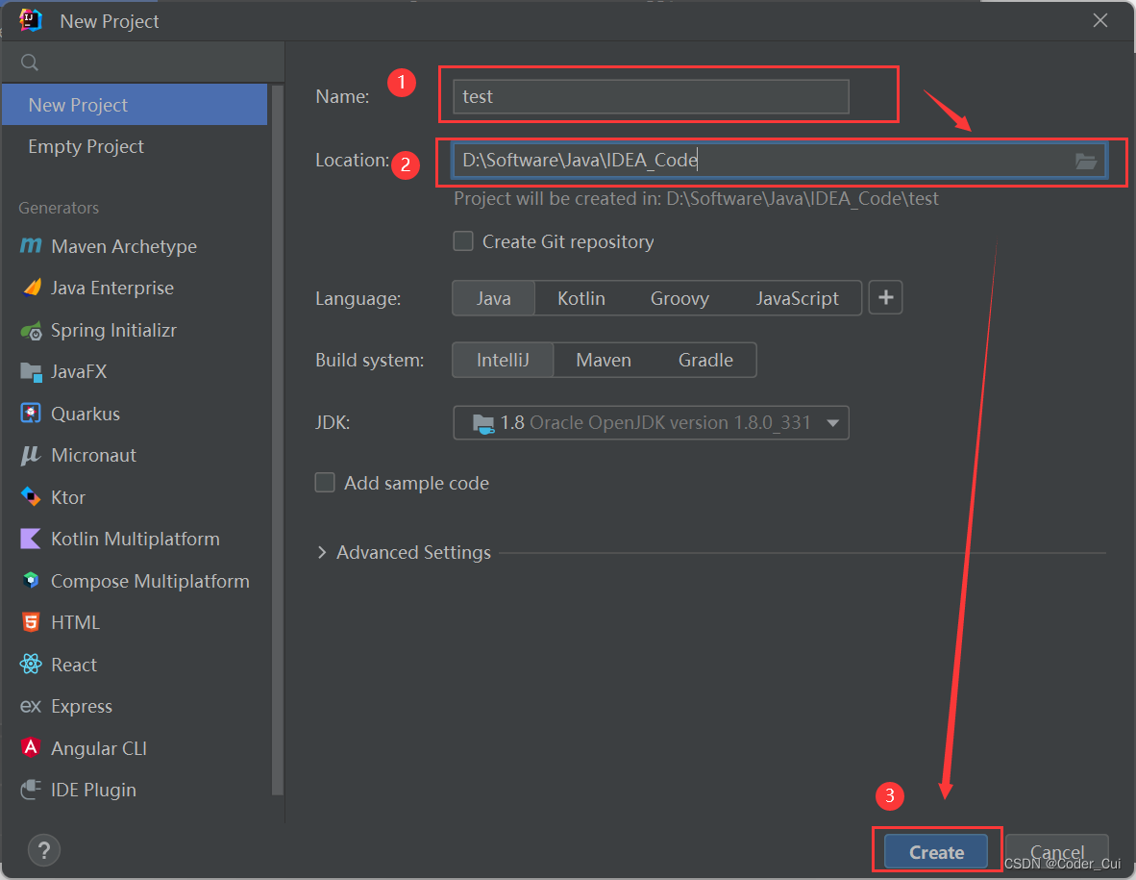
Task: Click the Compose Multiplatform icon
Action: tap(31, 581)
